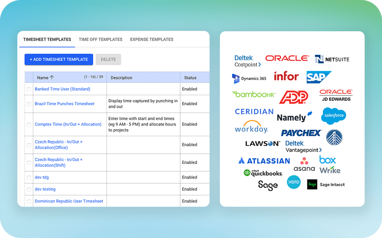
Task: Open the Czech Republic - In/Out + Allocation(Shift) link
Action: [59, 162]
